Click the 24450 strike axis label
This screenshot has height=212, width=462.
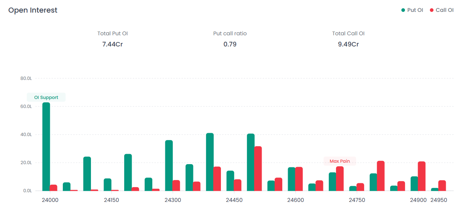[234, 200]
